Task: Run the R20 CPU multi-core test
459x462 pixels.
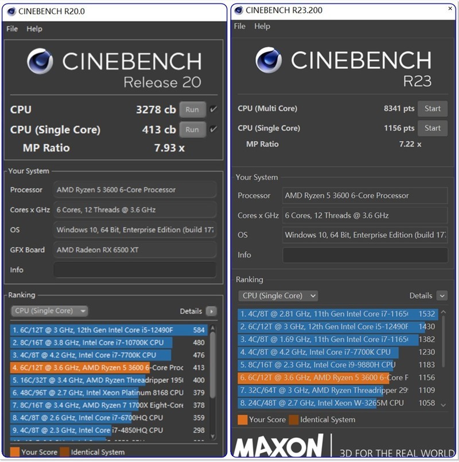Action: tap(192, 110)
